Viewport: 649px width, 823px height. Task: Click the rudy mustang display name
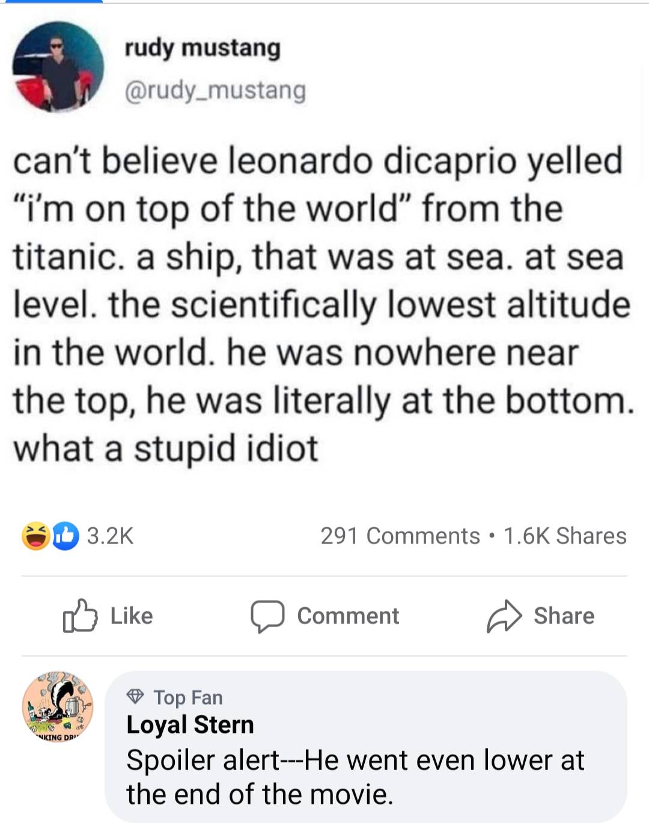pyautogui.click(x=203, y=48)
